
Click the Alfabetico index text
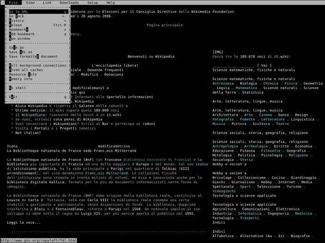(223, 236)
